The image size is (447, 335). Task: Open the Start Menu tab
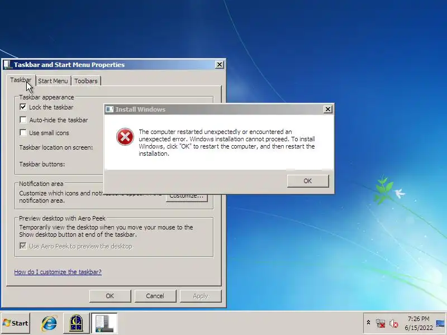tap(53, 81)
